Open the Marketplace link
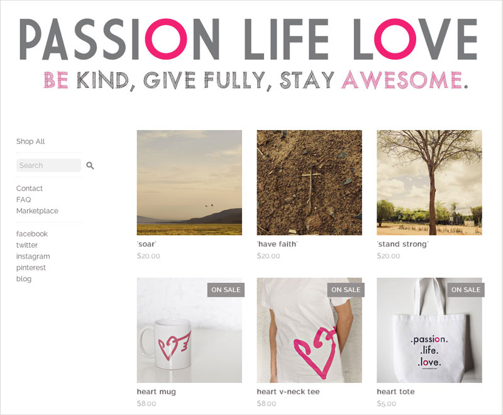 [37, 211]
